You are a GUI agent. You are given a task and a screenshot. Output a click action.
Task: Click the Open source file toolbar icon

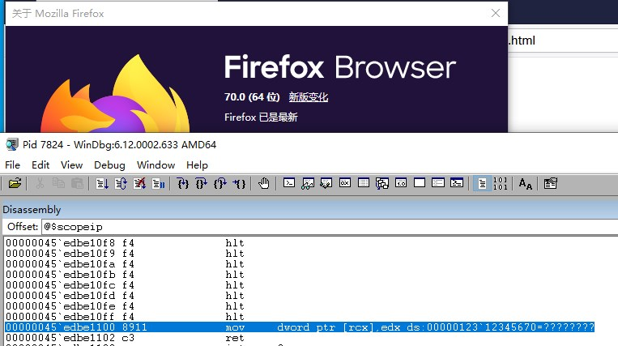(x=15, y=184)
